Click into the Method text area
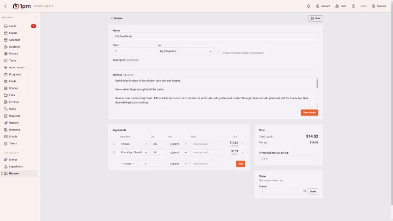The image size is (393, 221). pos(214,92)
